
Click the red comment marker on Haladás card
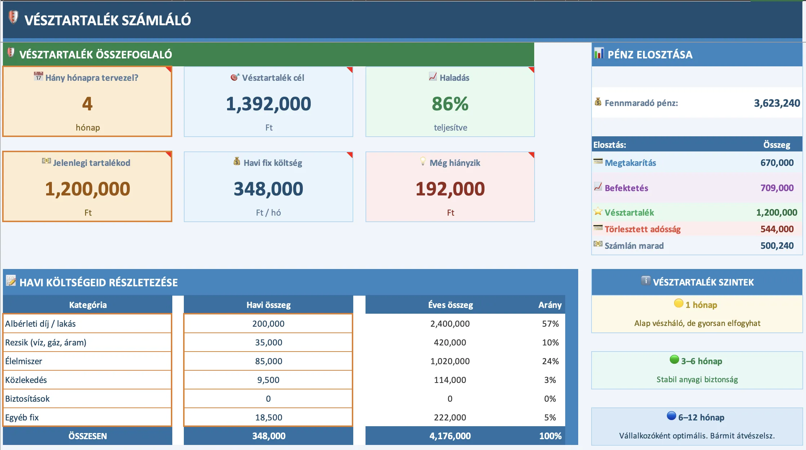[532, 69]
